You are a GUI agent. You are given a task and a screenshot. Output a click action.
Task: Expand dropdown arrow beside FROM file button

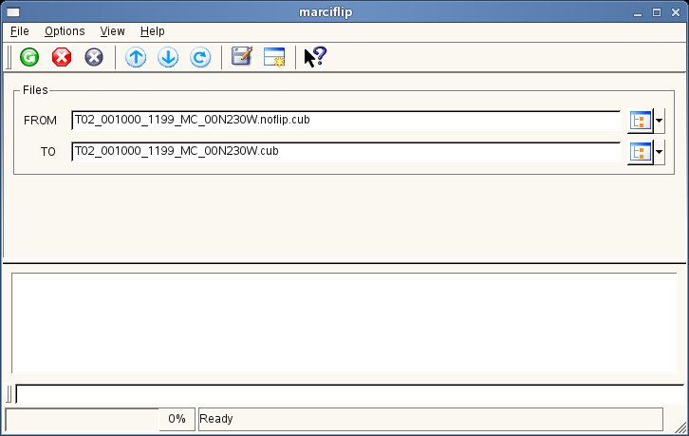660,121
